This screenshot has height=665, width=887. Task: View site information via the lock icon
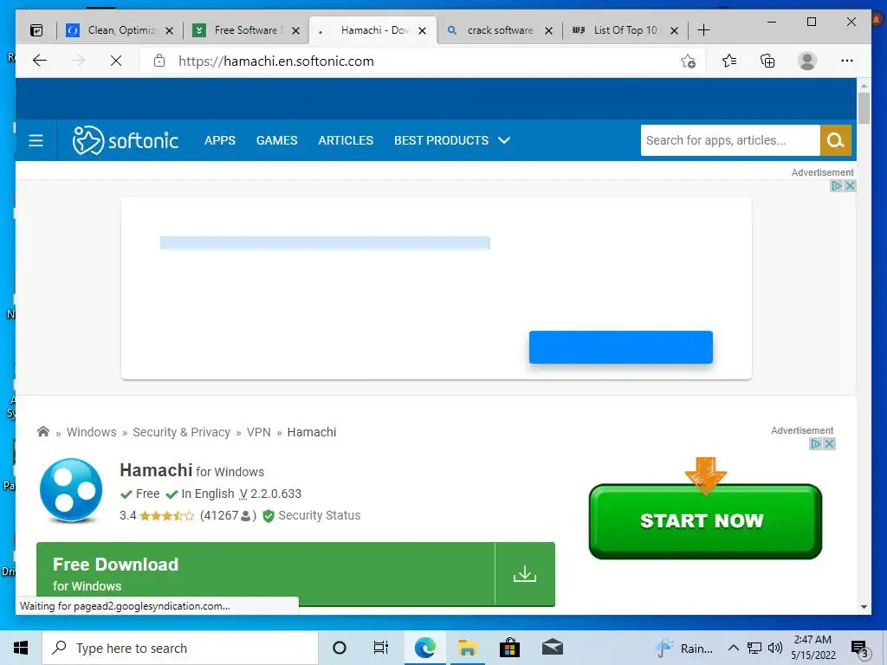click(159, 61)
